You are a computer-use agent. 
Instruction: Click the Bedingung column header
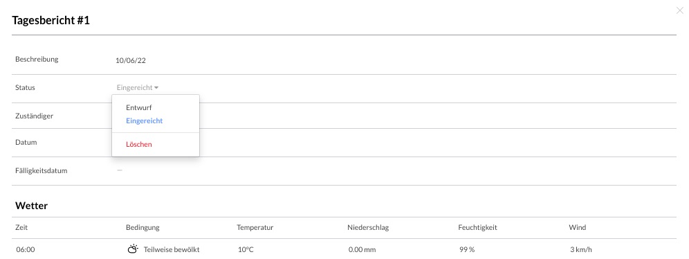pos(143,227)
